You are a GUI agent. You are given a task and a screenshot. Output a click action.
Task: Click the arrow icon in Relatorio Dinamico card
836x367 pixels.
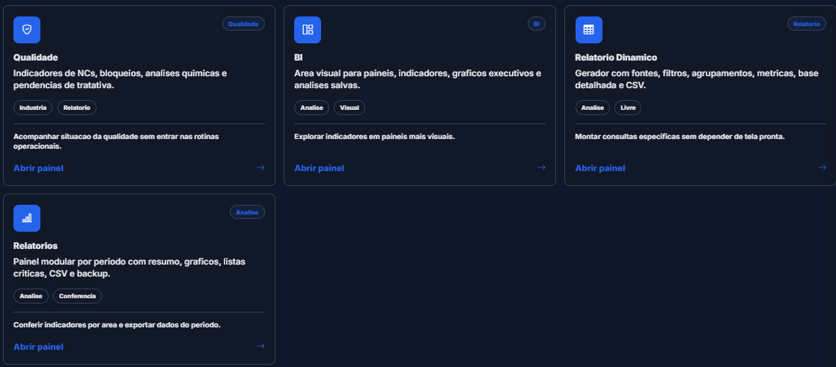(x=822, y=167)
